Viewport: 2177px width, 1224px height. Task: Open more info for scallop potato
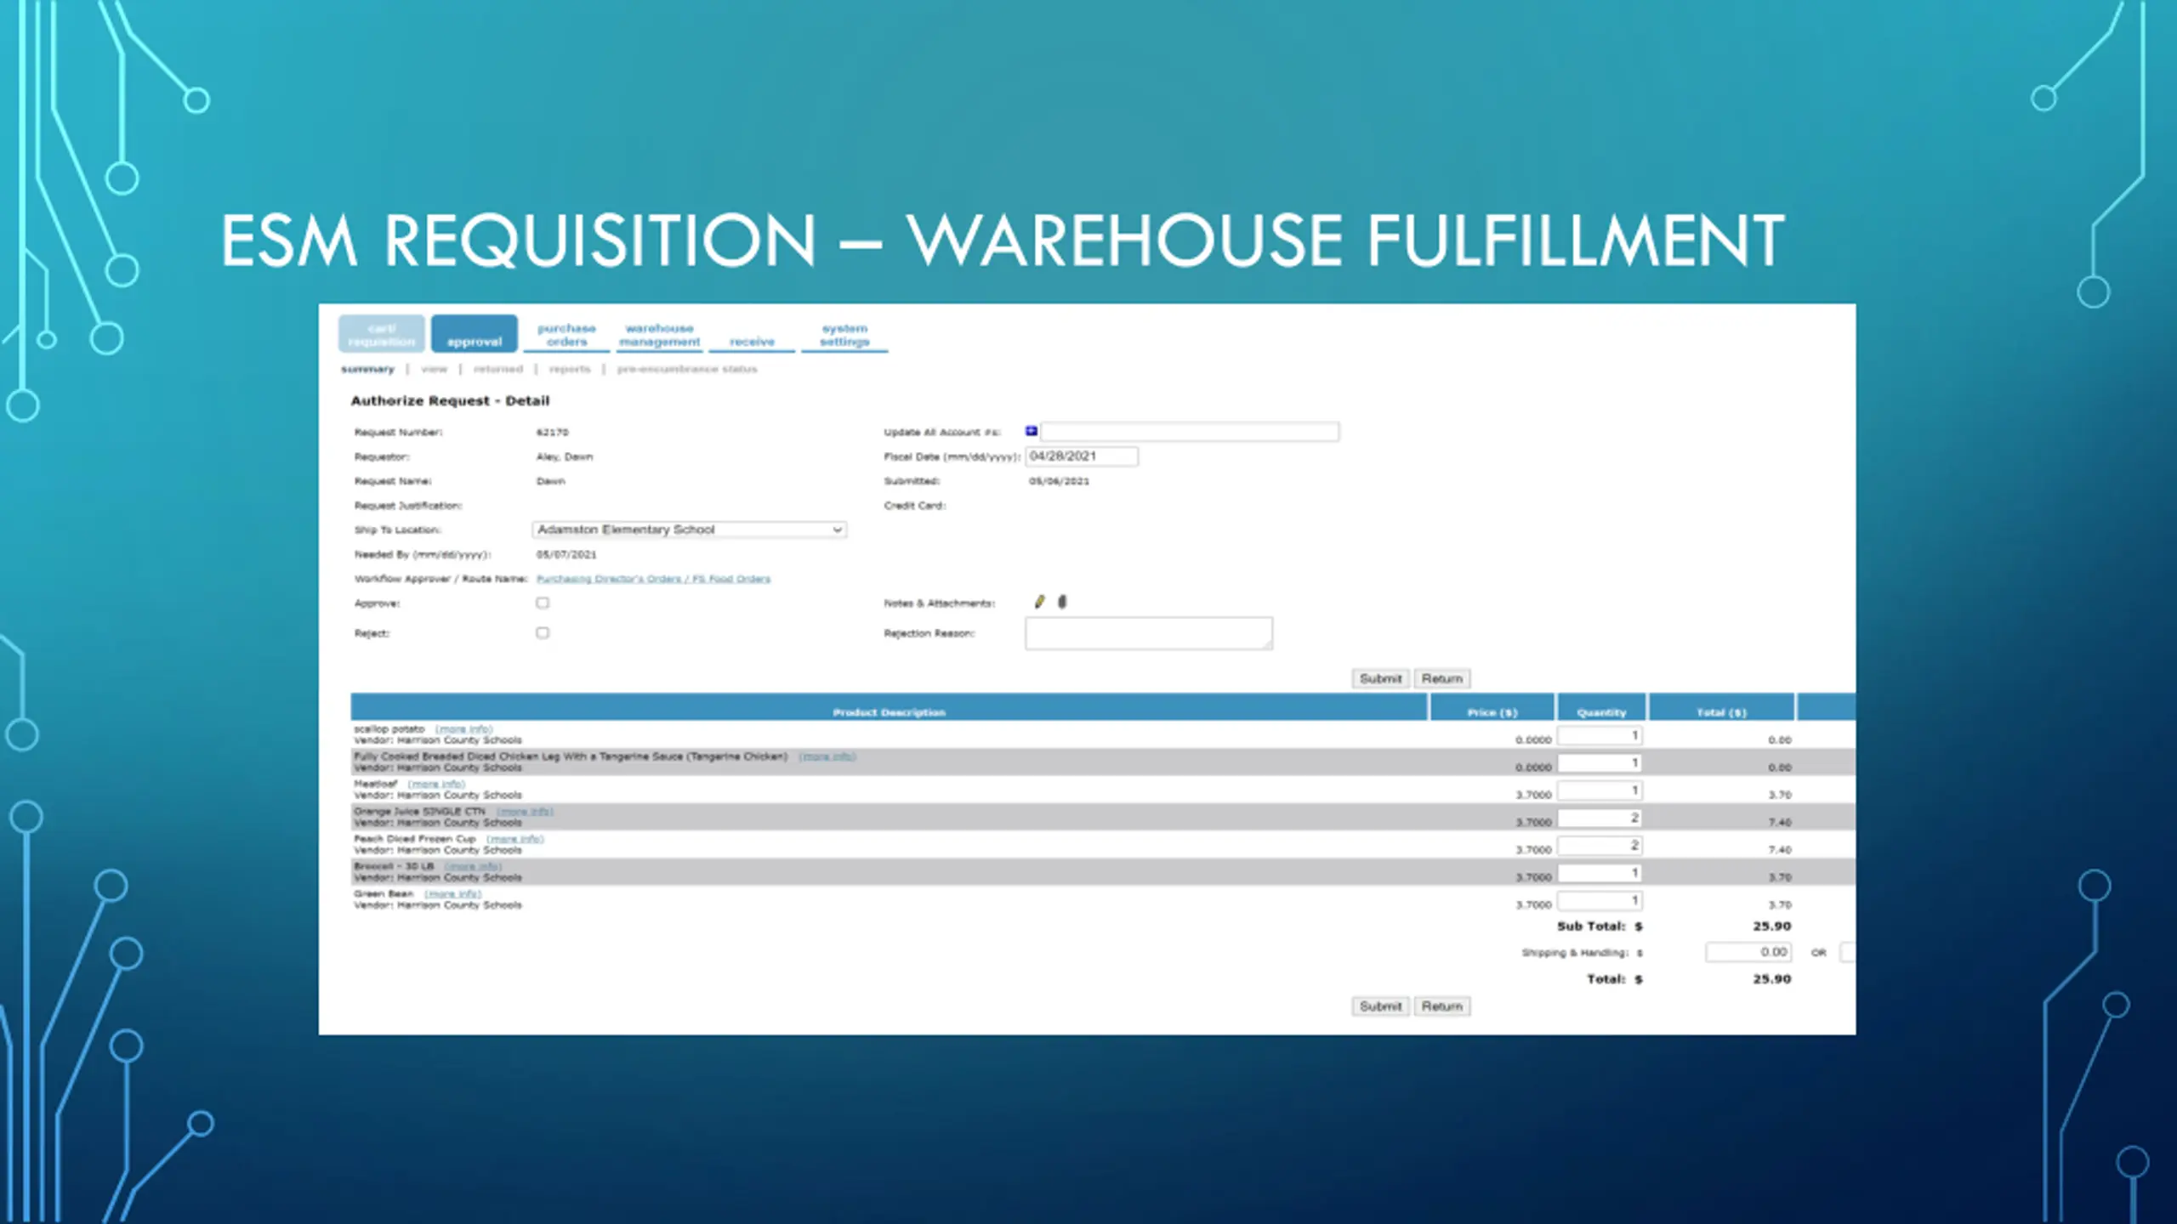pyautogui.click(x=463, y=729)
